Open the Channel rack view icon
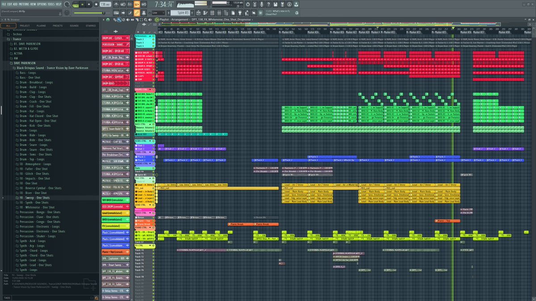This screenshot has height=301, width=536. [212, 13]
